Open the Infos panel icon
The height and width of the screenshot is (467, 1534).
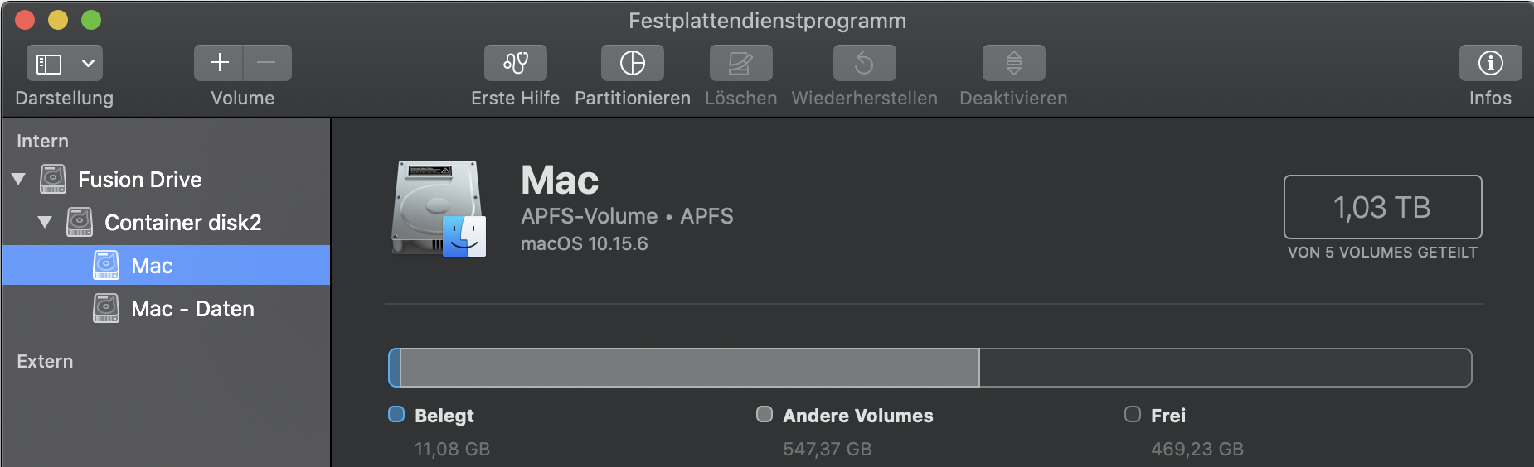point(1490,63)
